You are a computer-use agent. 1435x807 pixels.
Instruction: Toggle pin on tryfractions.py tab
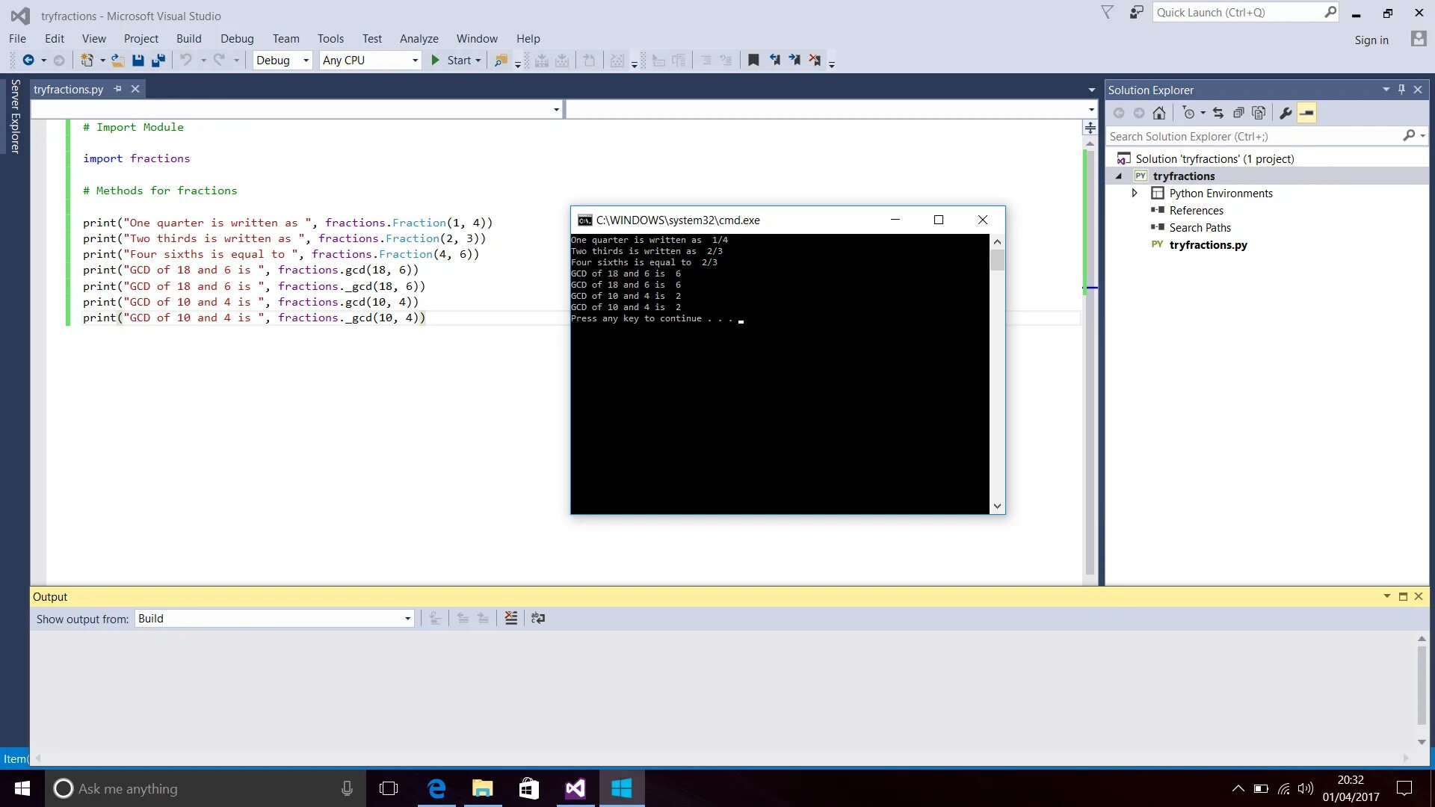tap(117, 90)
